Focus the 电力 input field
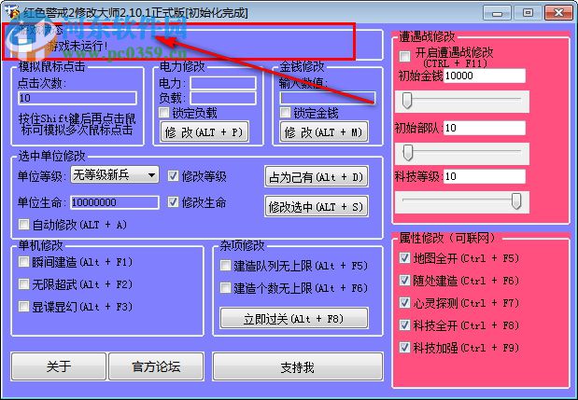 point(223,83)
